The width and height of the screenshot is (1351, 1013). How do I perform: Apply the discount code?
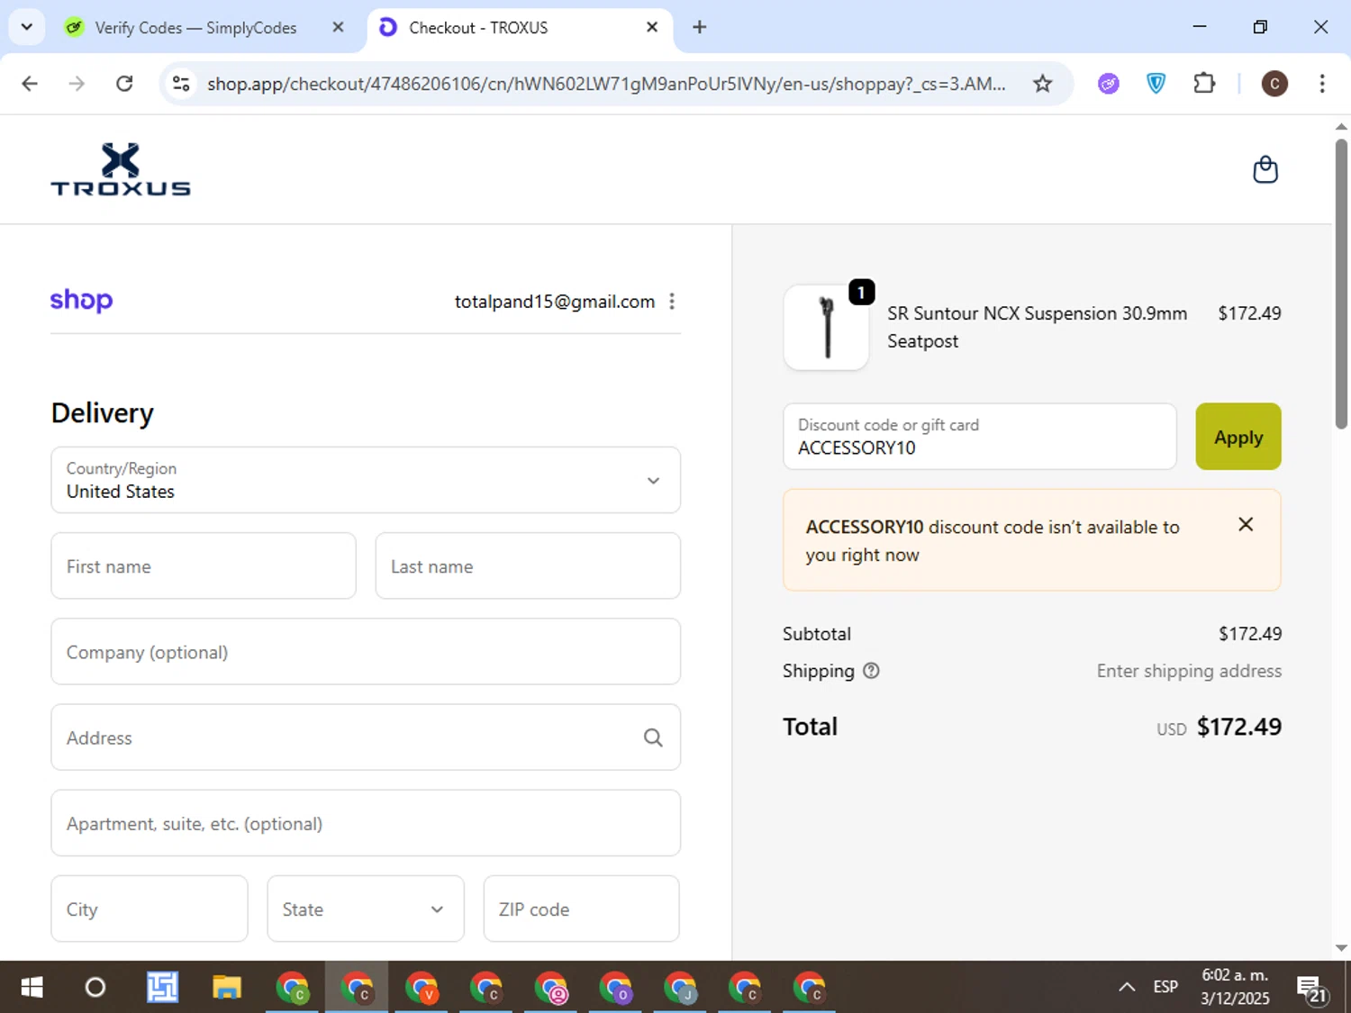click(1238, 437)
